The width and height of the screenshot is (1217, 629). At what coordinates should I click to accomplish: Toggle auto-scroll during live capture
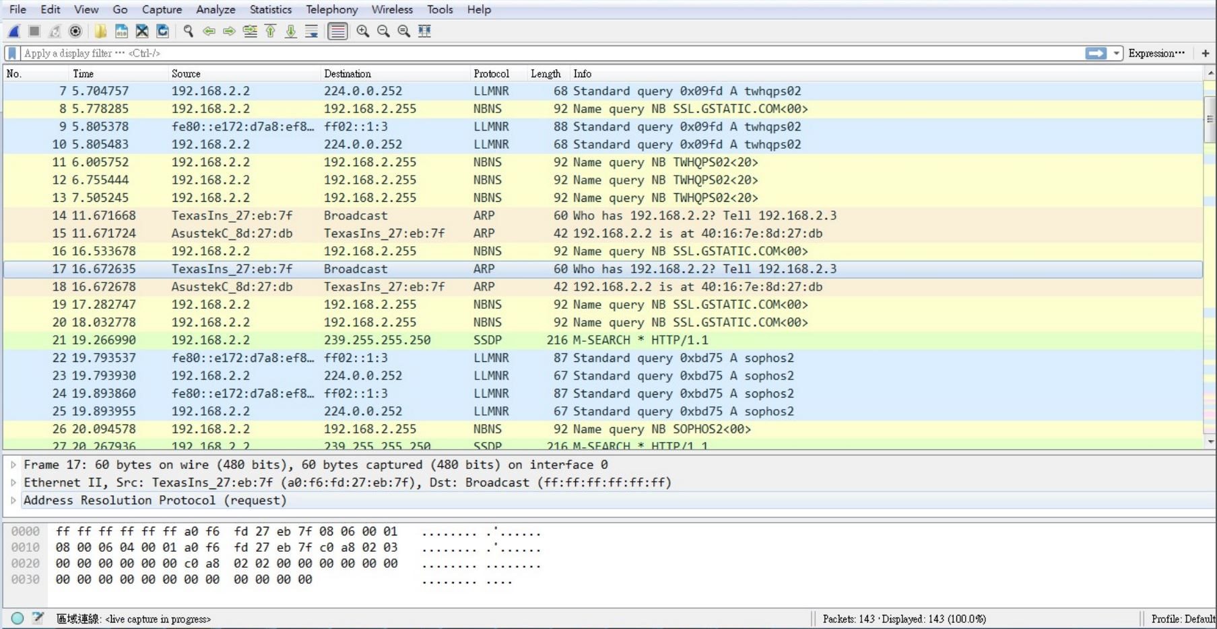311,31
